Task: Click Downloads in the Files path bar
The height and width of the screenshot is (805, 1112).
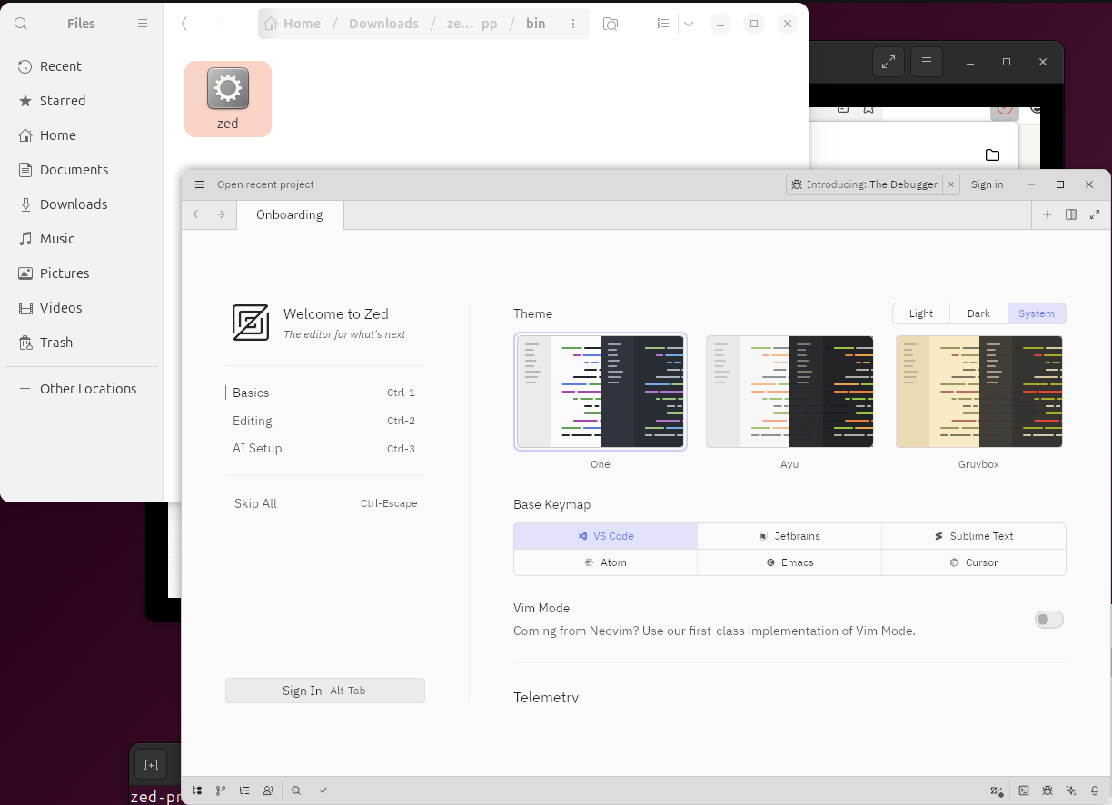Action: coord(383,24)
